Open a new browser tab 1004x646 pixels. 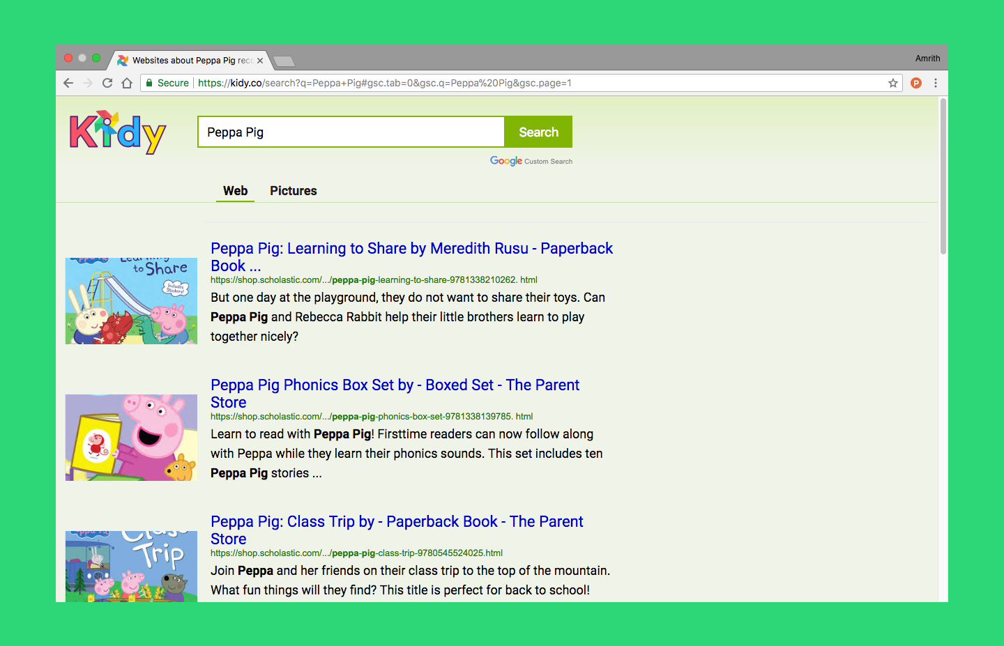pyautogui.click(x=284, y=61)
